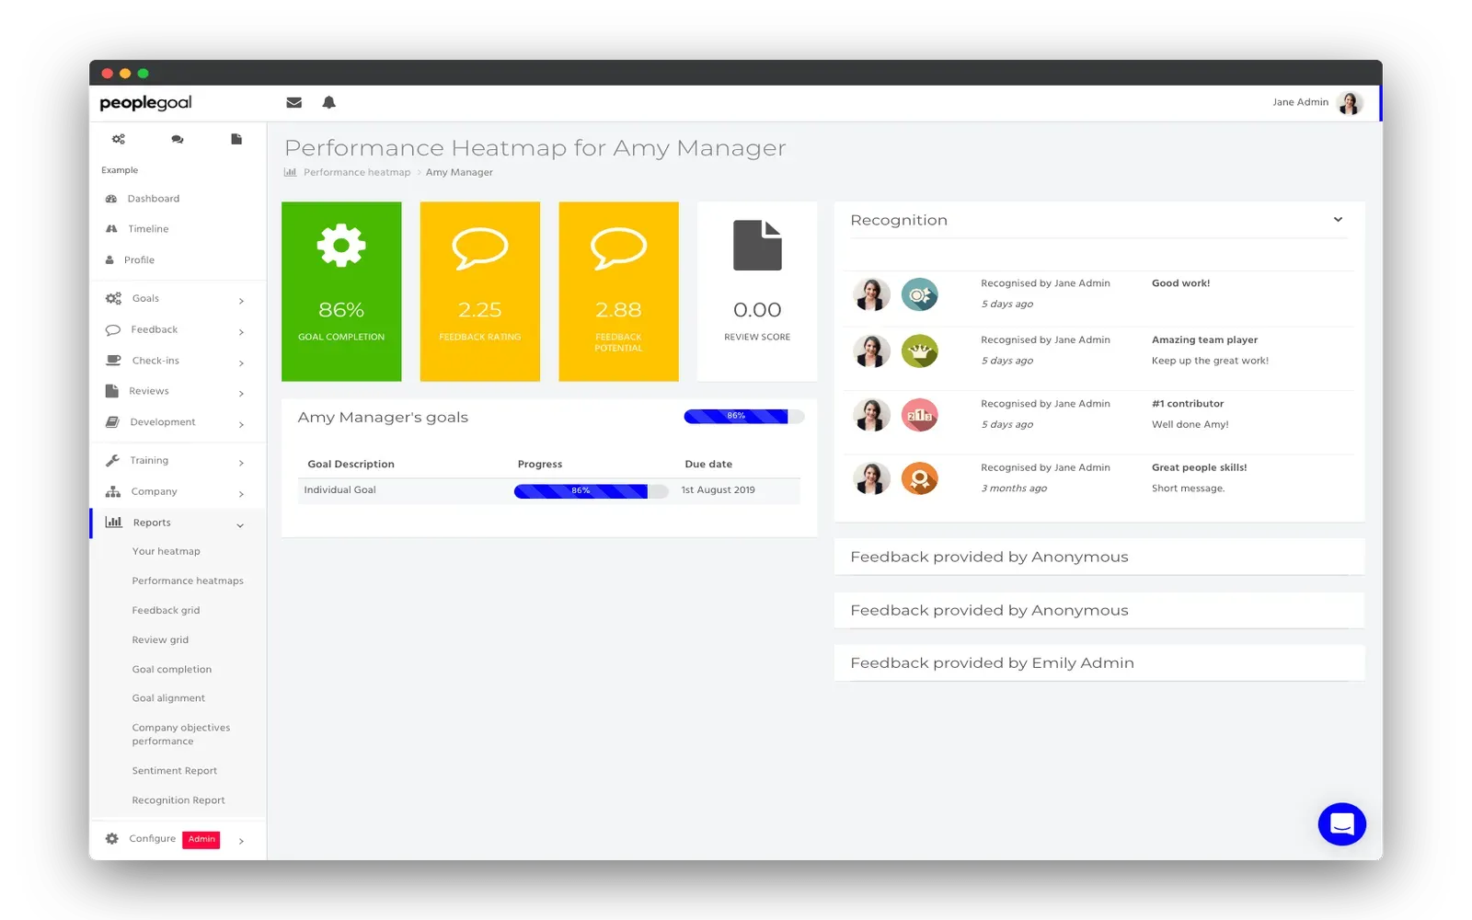Open Recognition Report

(178, 800)
